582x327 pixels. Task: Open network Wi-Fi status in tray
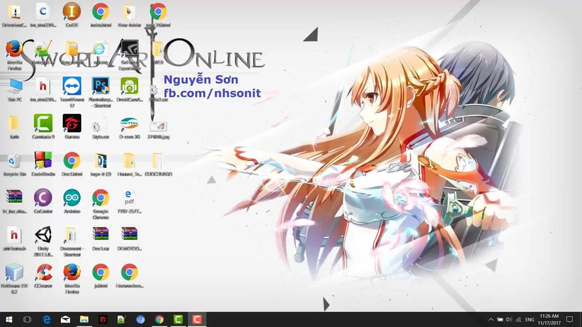pos(518,319)
